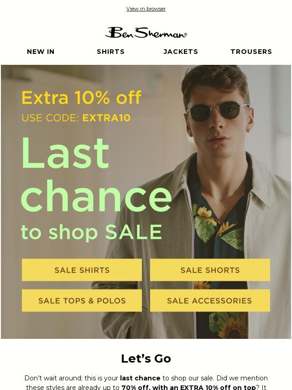Screen dimensions: 292x390
Task: Click the SALE SHORTS button
Action: [210, 270]
